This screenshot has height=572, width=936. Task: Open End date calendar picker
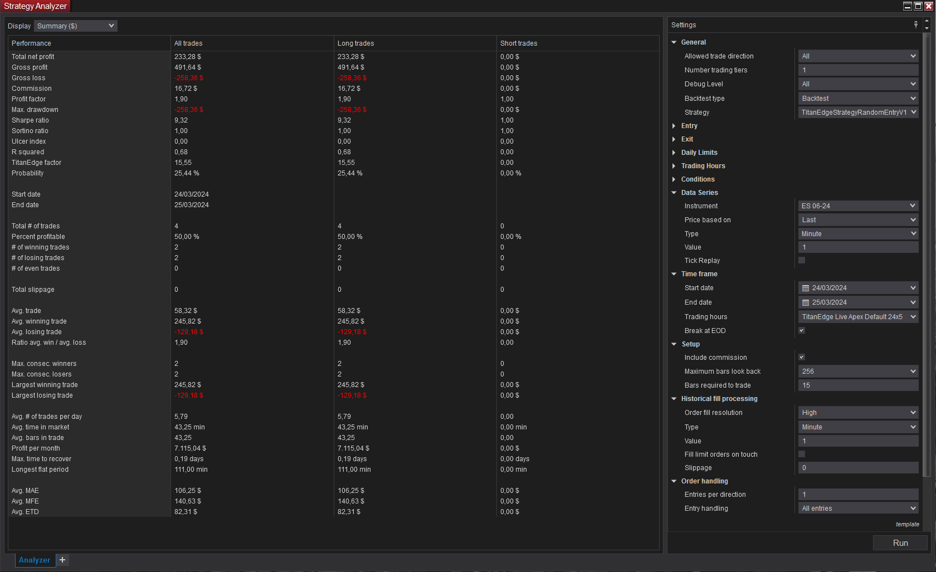pyautogui.click(x=806, y=302)
